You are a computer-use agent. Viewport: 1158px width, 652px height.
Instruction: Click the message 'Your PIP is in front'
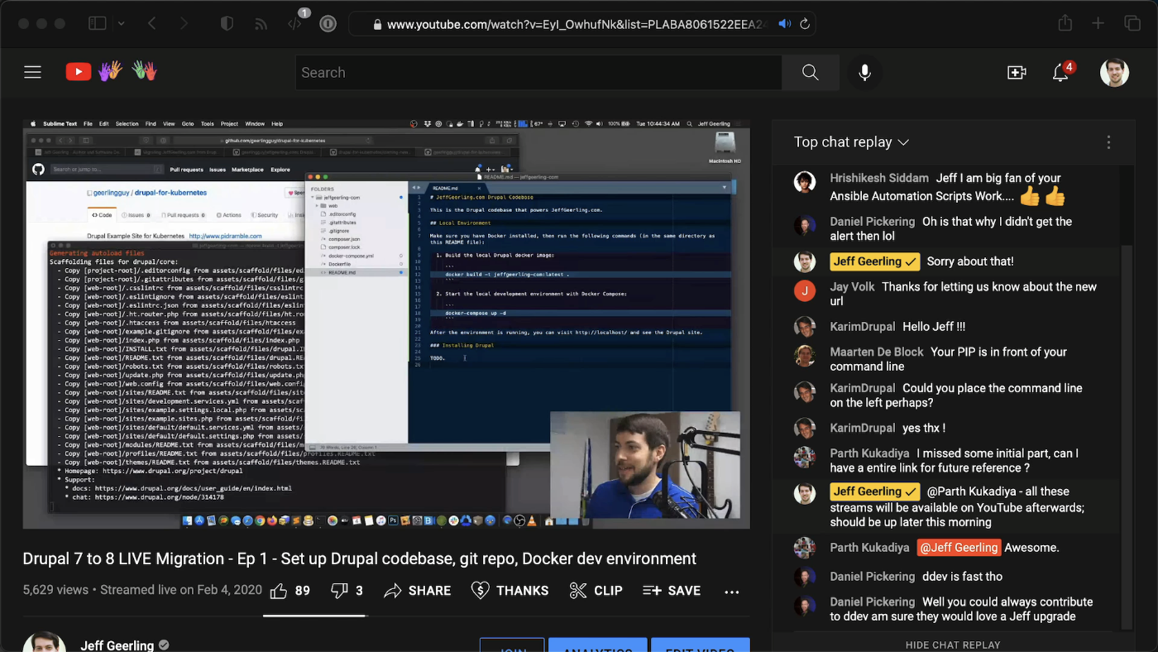tap(948, 359)
